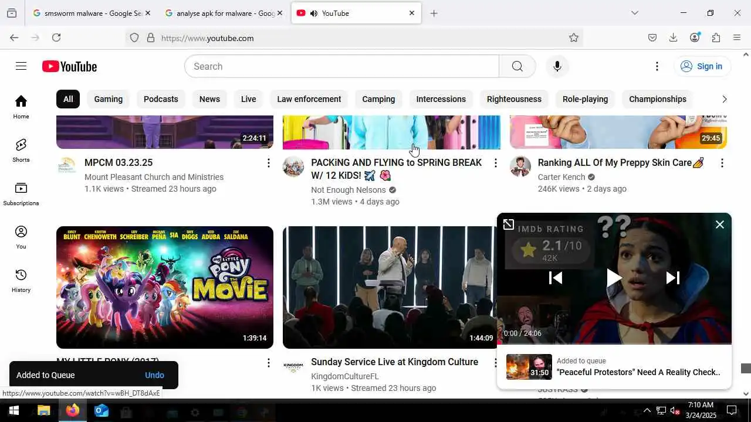The width and height of the screenshot is (751, 422).
Task: Open YouTube settings three-dot menu
Action: 657,66
